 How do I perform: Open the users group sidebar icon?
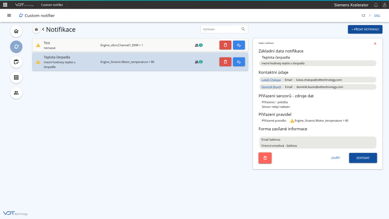[16, 93]
